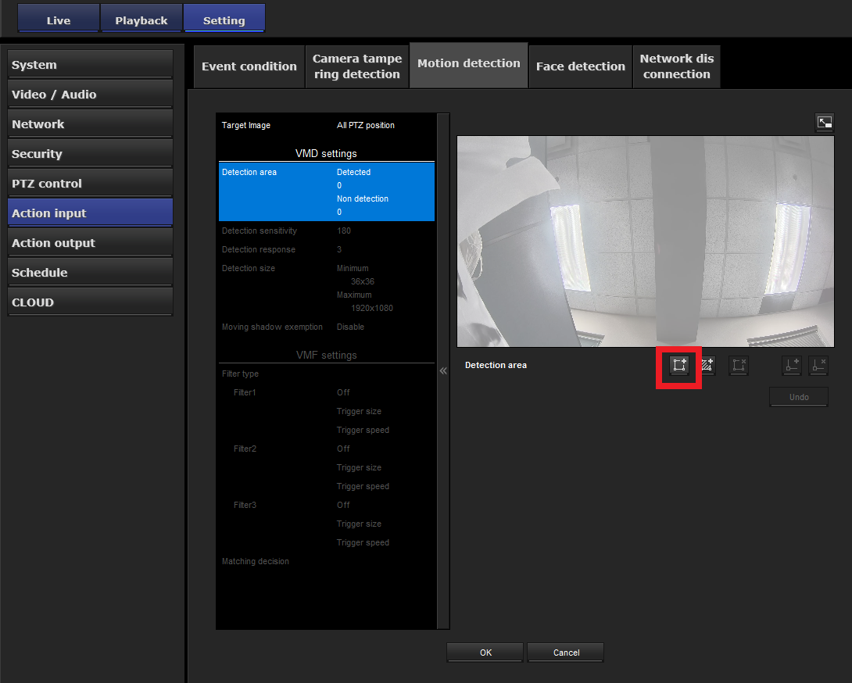Viewport: 852px width, 683px height.
Task: Open the Network disconnection tab
Action: (676, 66)
